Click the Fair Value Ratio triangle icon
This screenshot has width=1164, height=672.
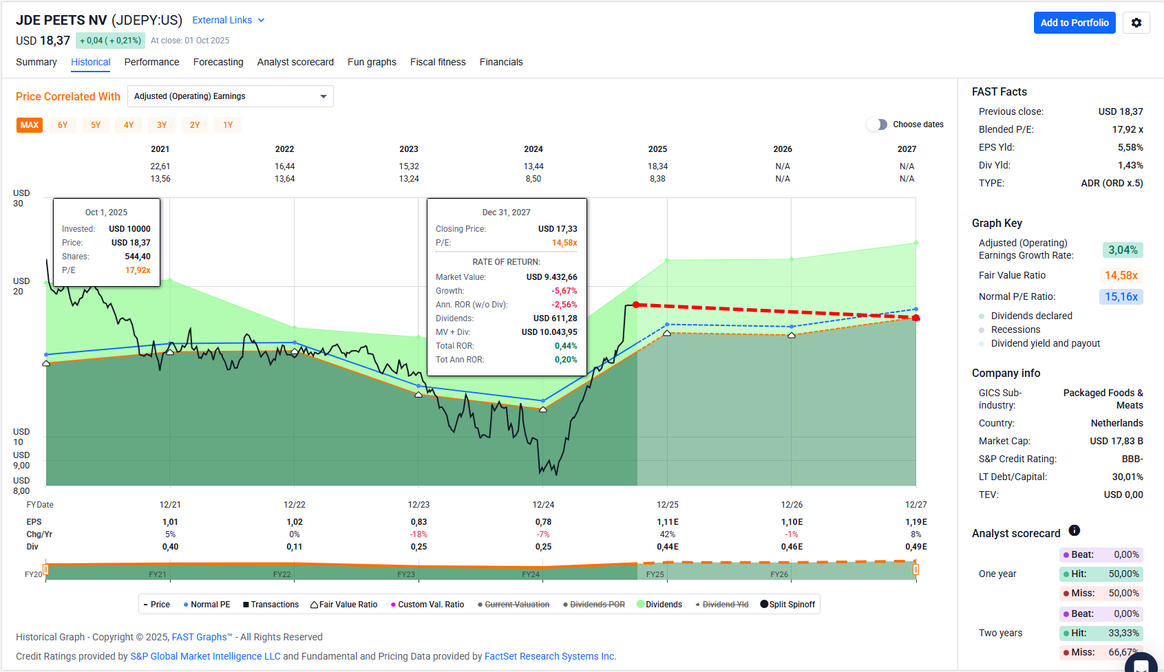tap(314, 605)
